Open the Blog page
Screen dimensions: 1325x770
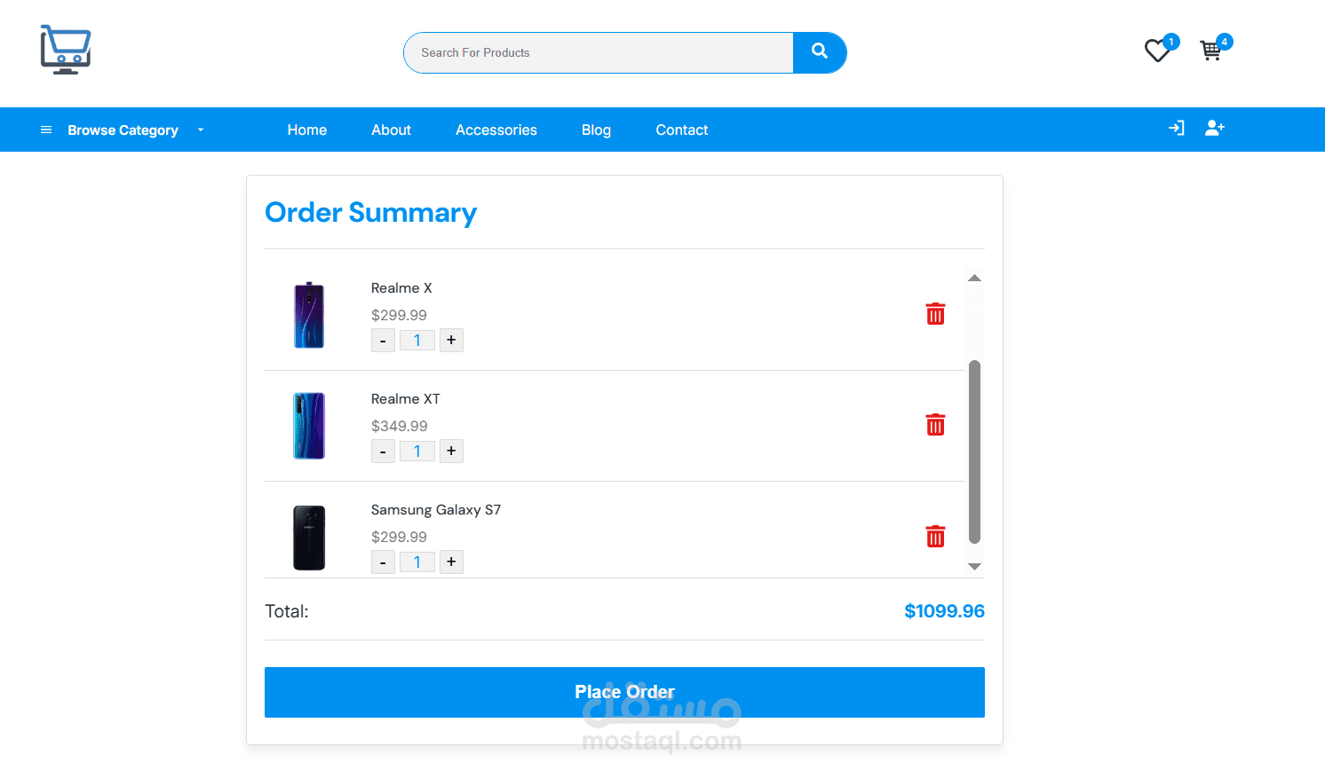596,130
